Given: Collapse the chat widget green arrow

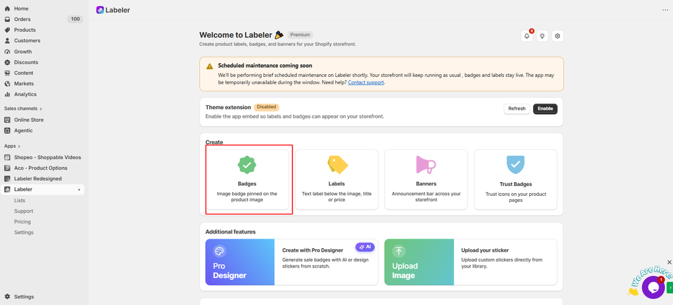Looking at the screenshot, I should [x=670, y=287].
